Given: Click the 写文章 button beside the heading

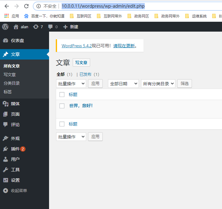Looking at the screenshot, I should (x=81, y=63).
